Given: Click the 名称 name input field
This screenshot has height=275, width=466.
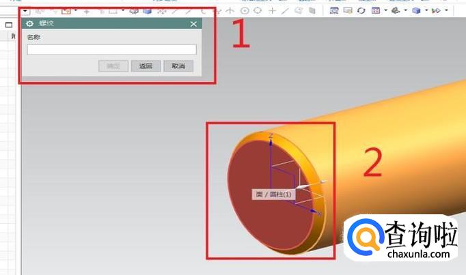Looking at the screenshot, I should click(112, 50).
